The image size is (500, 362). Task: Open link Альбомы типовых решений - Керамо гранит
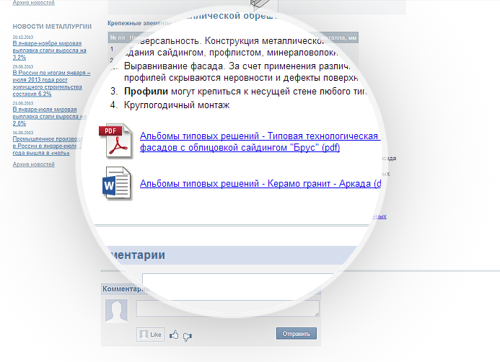click(260, 184)
